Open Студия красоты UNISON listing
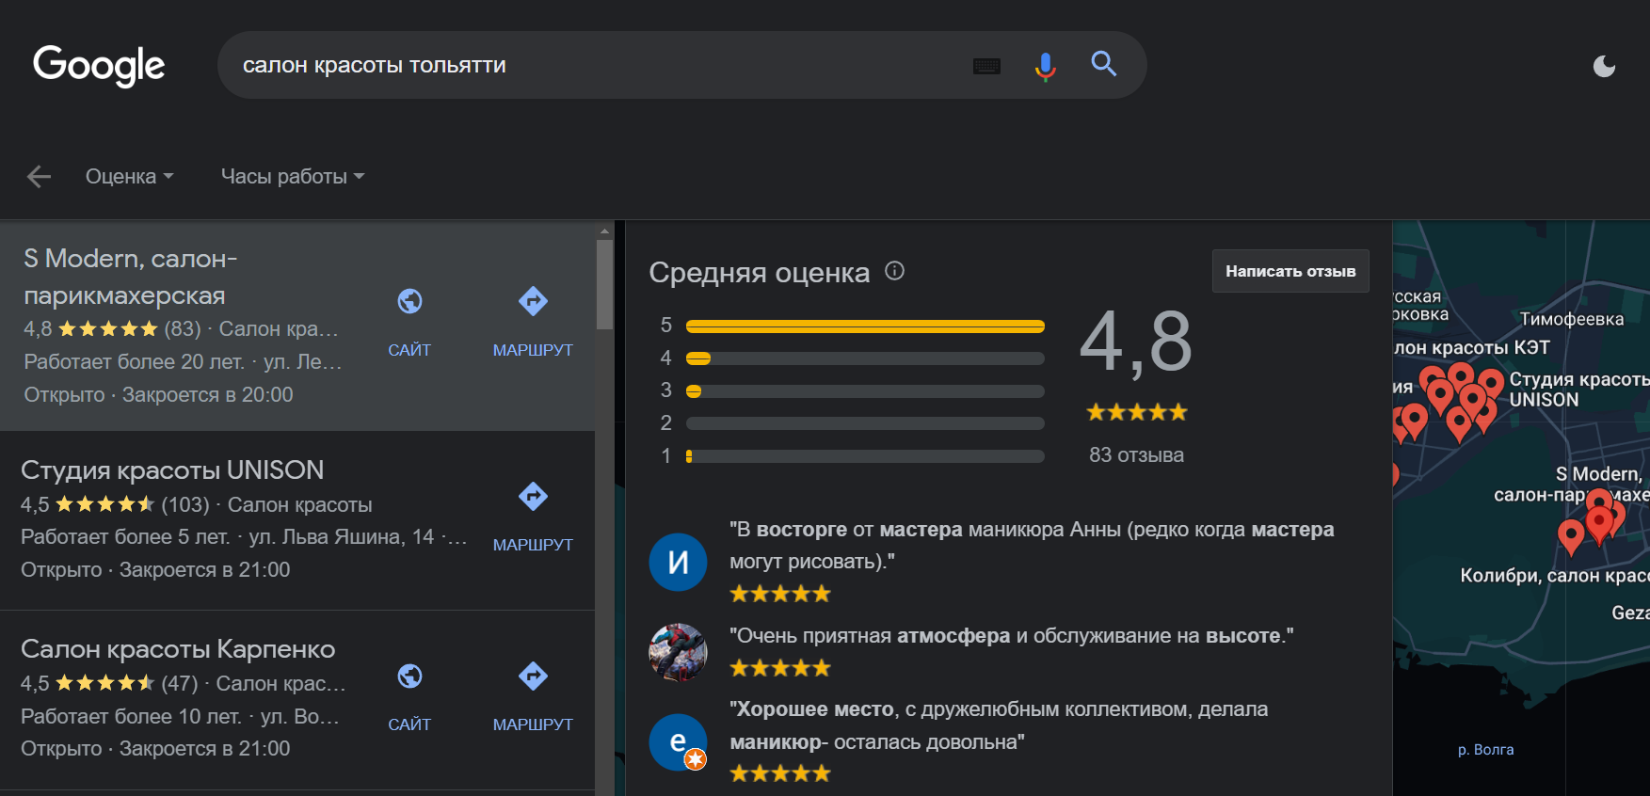Image resolution: width=1650 pixels, height=796 pixels. [172, 470]
